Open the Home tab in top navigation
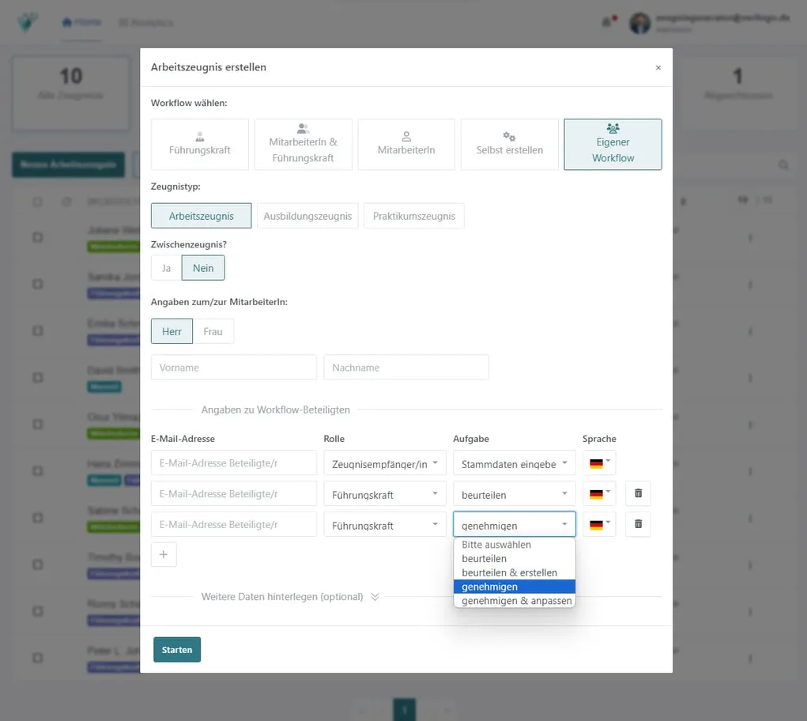 [x=81, y=23]
